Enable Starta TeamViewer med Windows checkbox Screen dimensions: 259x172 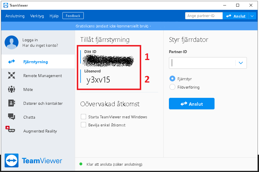83,117
